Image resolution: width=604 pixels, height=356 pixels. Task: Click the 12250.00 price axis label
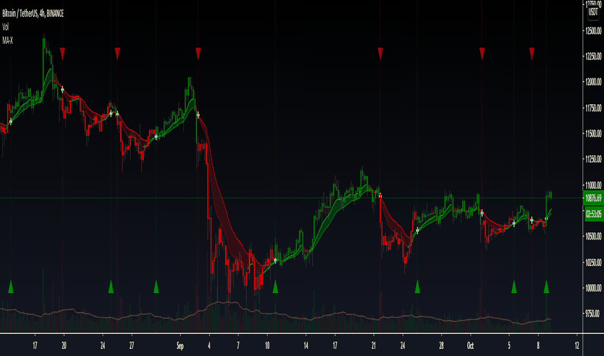593,56
